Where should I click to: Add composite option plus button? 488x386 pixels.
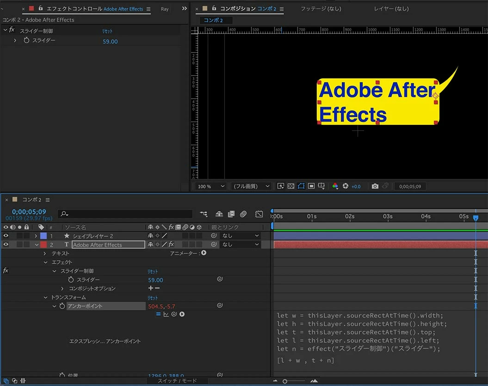[151, 288]
